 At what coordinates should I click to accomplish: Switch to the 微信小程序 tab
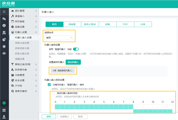[x=90, y=24]
